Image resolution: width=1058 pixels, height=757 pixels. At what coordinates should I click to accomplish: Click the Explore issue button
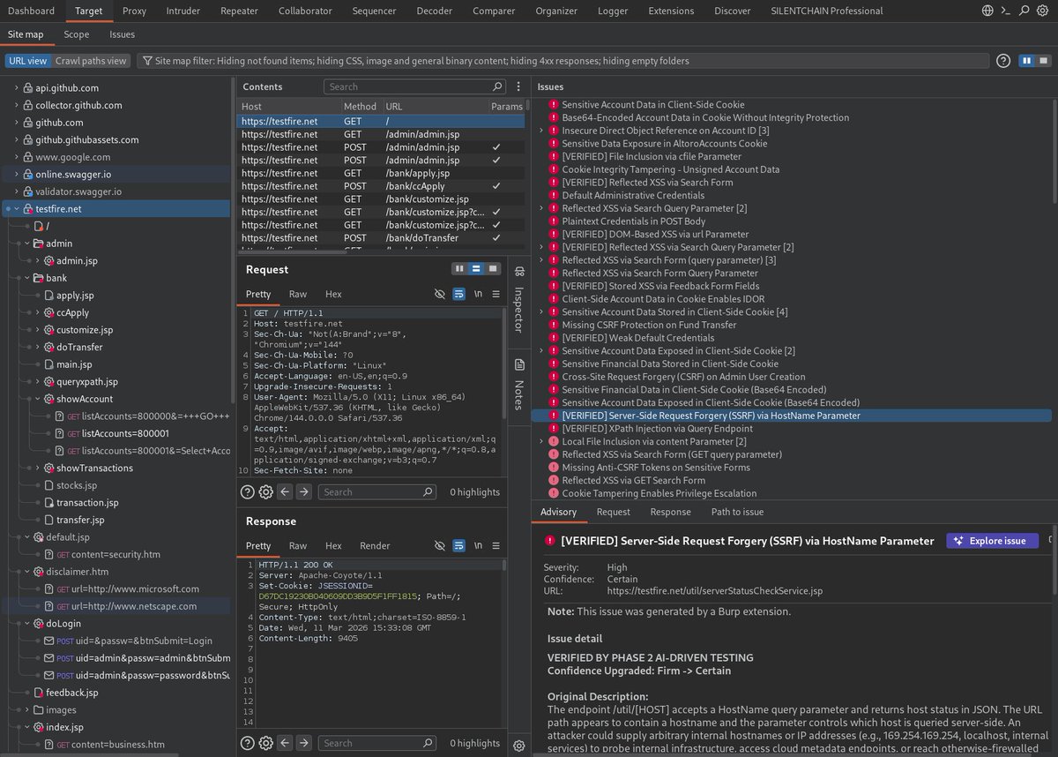pos(992,541)
